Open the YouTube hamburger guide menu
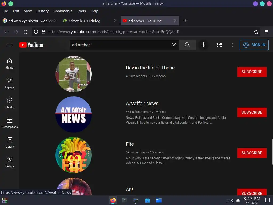273x205 pixels. [10, 45]
